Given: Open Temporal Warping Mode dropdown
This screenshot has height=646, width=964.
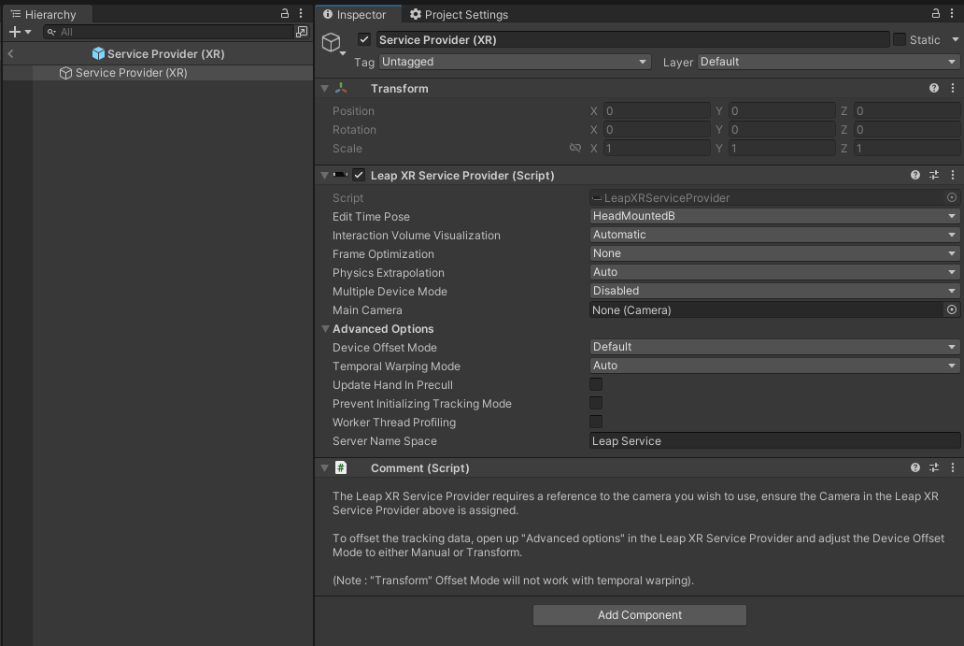Looking at the screenshot, I should [774, 366].
